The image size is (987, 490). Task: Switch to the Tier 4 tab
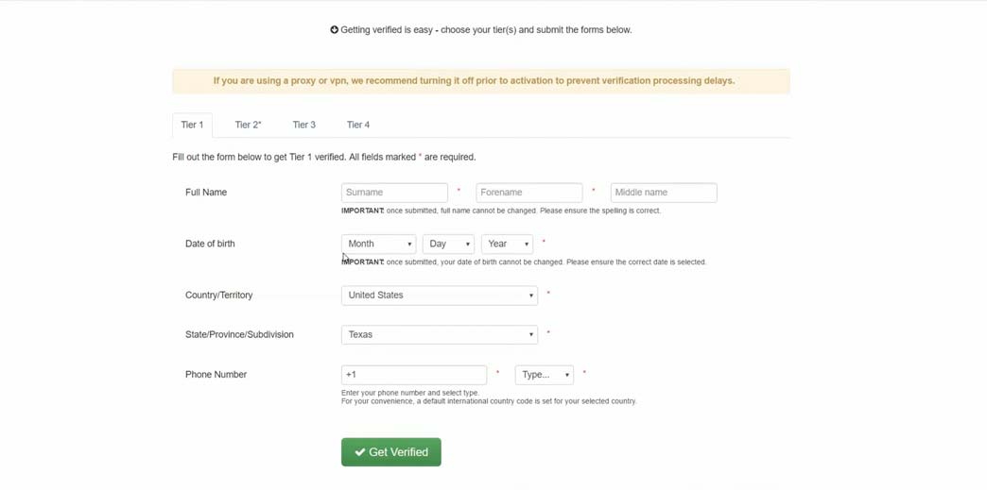(358, 126)
